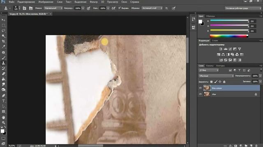Select the Magic Wand tool

3,36
